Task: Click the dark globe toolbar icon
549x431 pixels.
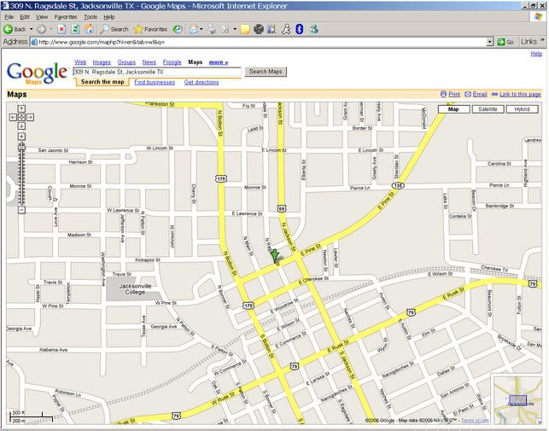Action: 259,29
